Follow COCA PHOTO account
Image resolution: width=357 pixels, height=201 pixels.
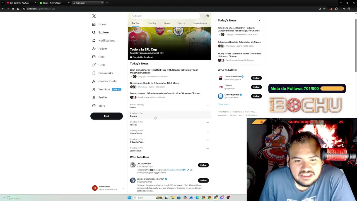pos(203,165)
